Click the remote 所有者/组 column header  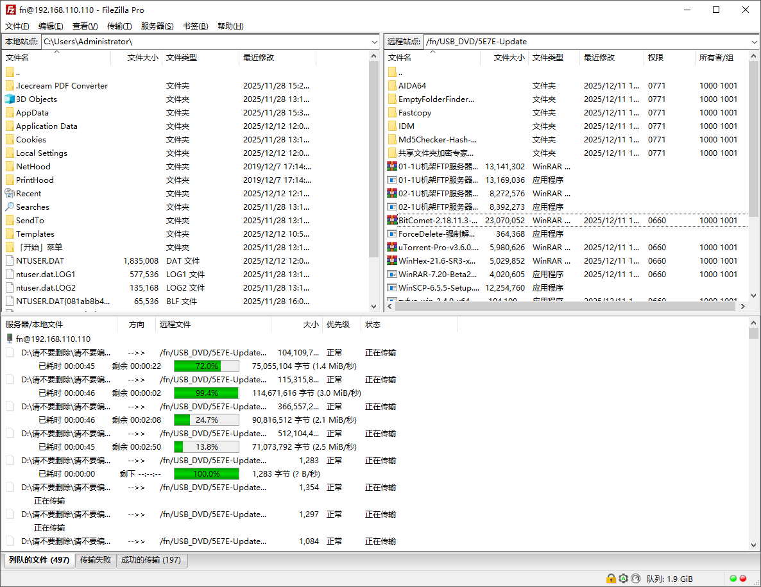click(x=721, y=57)
